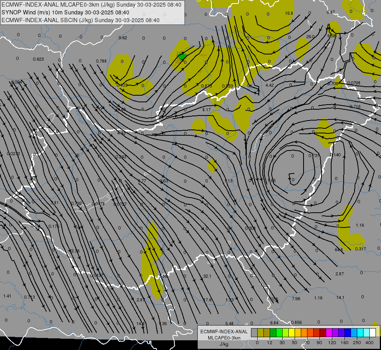
Task: Click the station value 3.81
Action: [x=54, y=203]
